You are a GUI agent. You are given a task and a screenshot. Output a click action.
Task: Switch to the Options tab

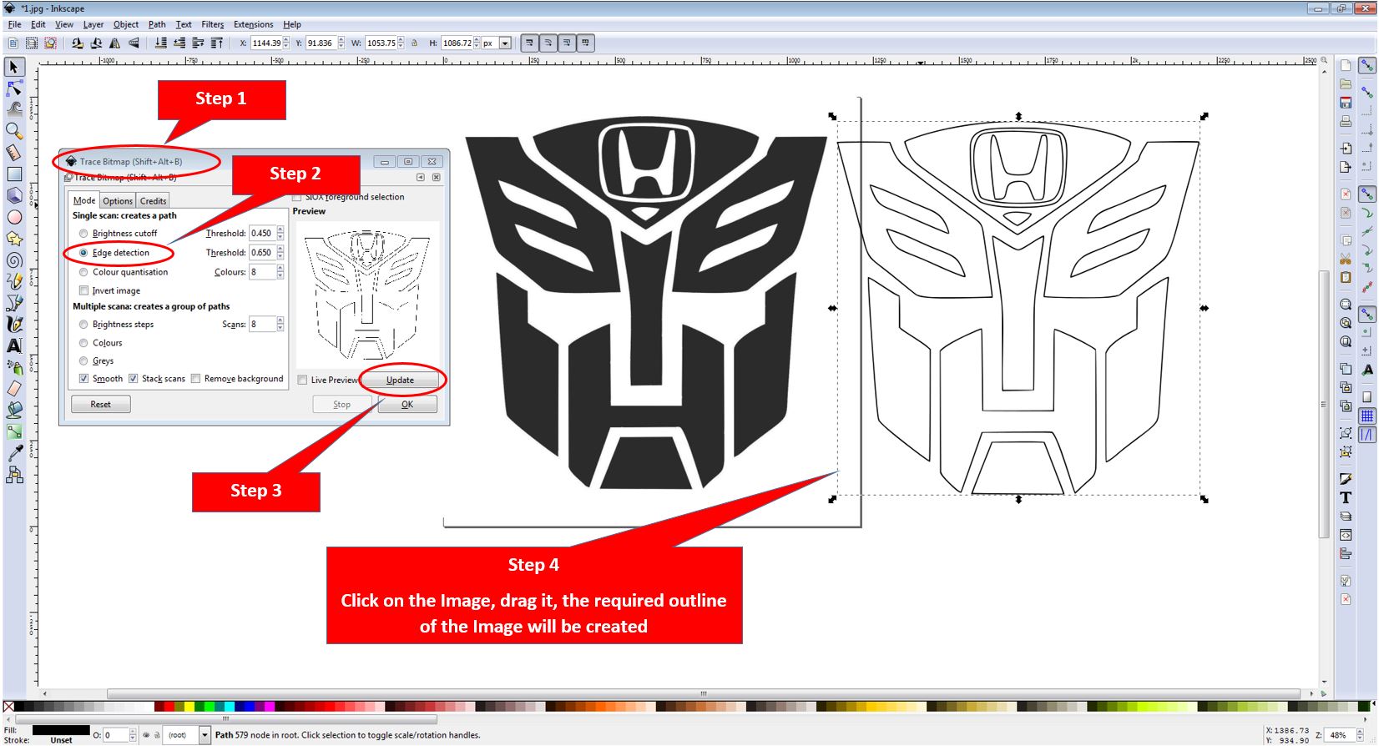(118, 201)
